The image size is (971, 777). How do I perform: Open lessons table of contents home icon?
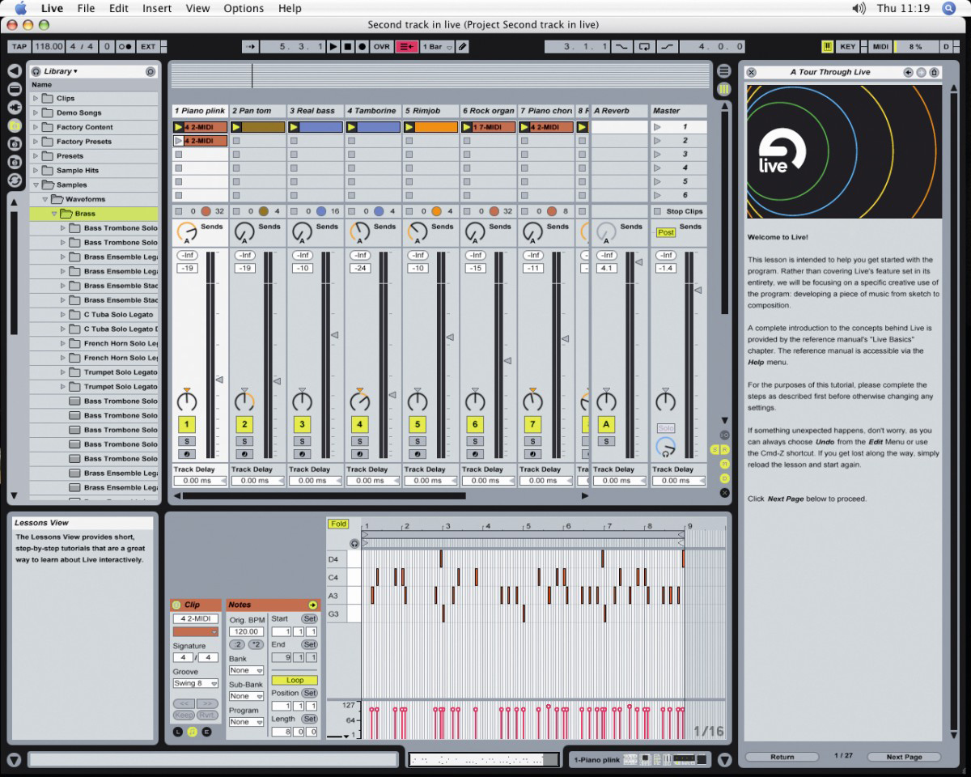coord(934,72)
